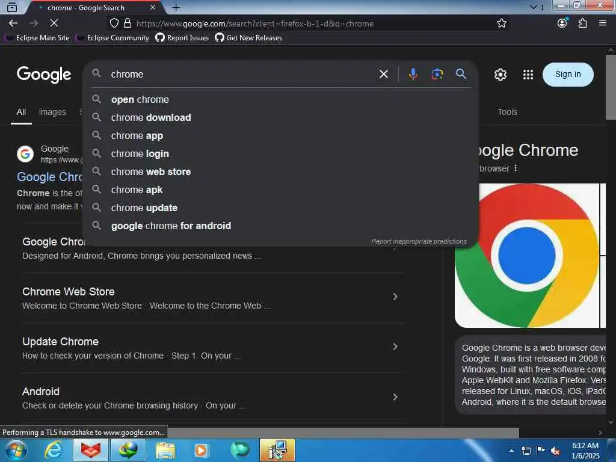Viewport: 616px width, 462px height.
Task: Open the shield tracking protection icon
Action: pos(114,23)
